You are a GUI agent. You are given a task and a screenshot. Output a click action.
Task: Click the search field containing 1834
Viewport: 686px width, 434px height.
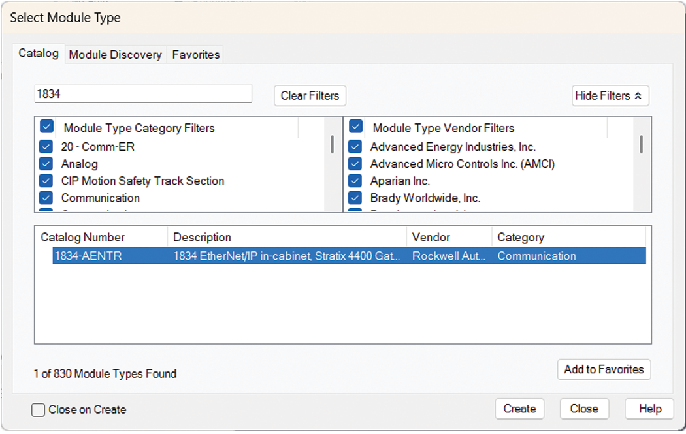click(143, 94)
